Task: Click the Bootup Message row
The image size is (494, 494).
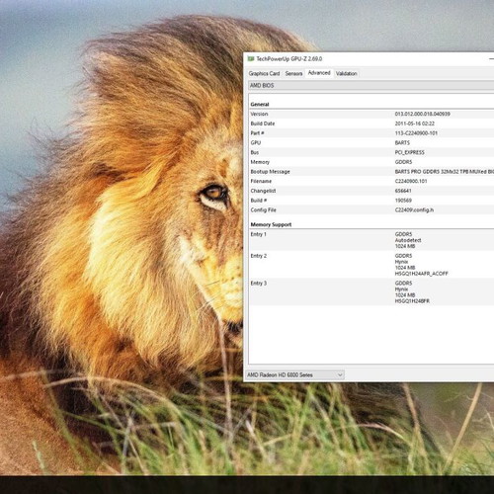Action: (x=371, y=172)
